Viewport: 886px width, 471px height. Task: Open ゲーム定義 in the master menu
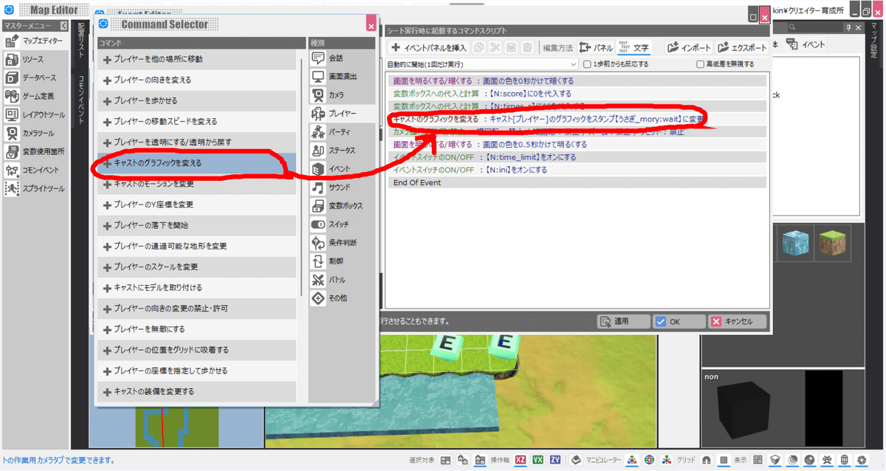(35, 96)
